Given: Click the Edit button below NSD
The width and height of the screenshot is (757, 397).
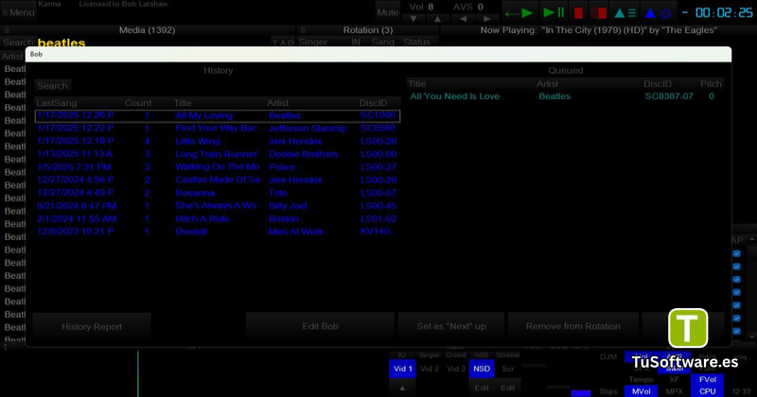Looking at the screenshot, I should (482, 388).
